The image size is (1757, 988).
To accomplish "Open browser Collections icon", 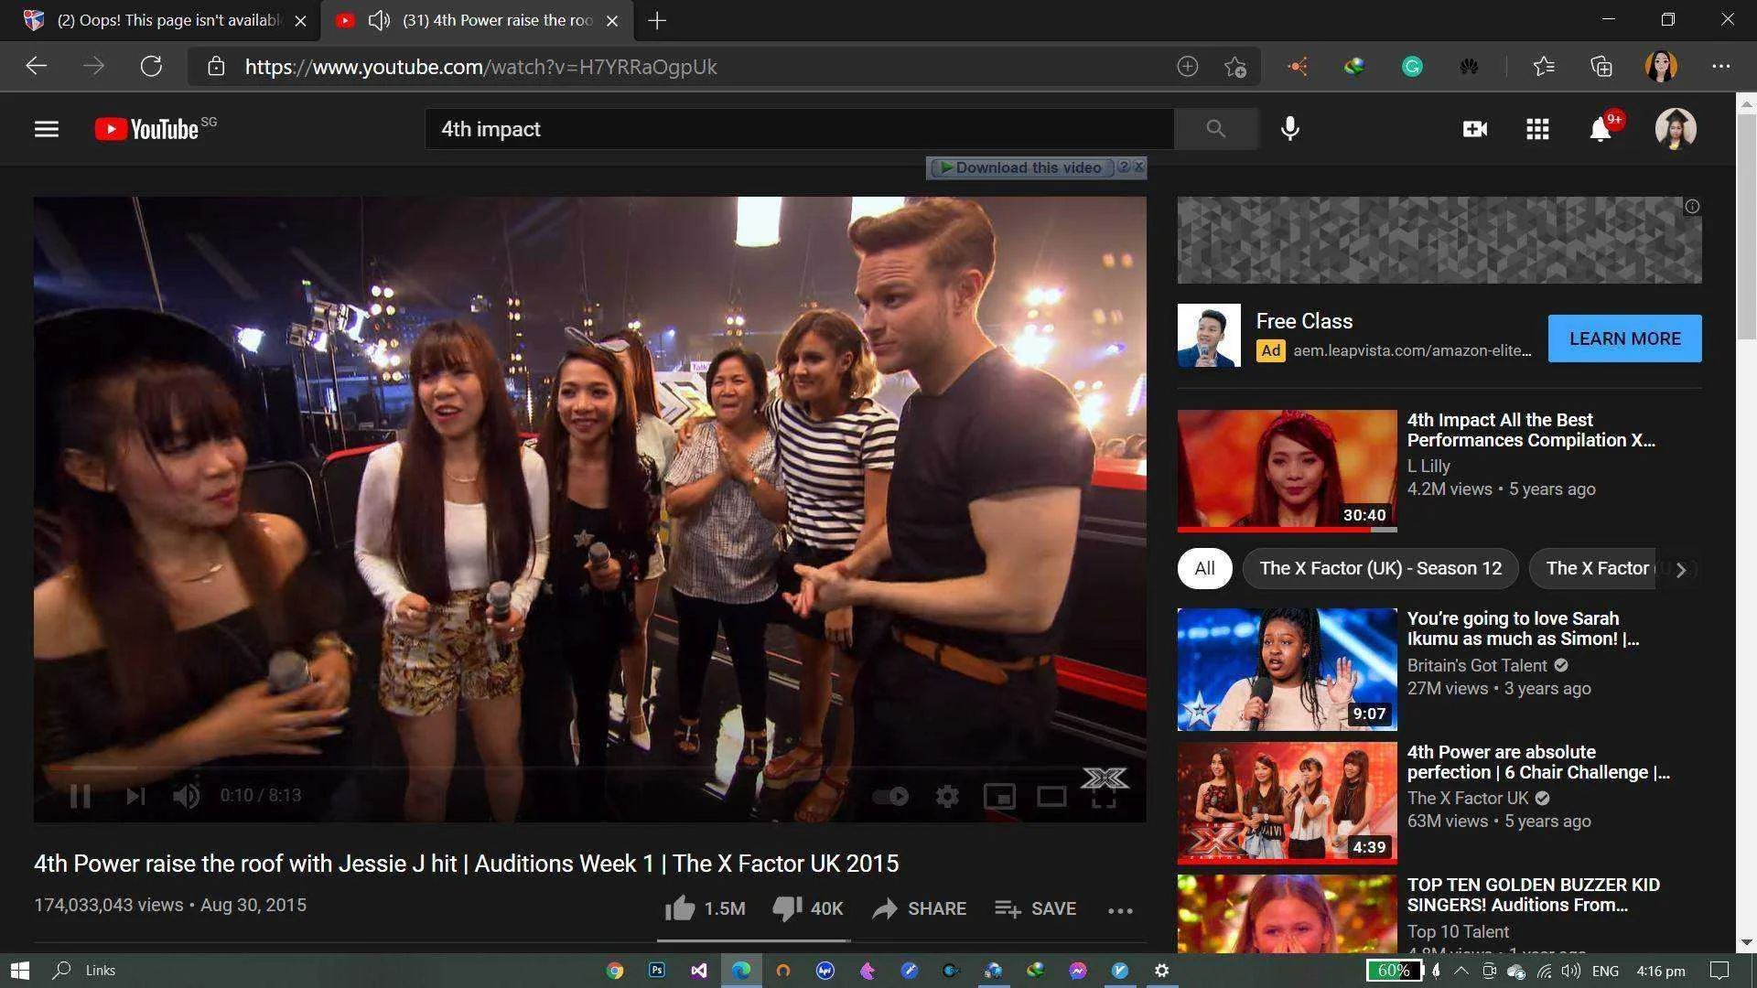I will point(1601,67).
